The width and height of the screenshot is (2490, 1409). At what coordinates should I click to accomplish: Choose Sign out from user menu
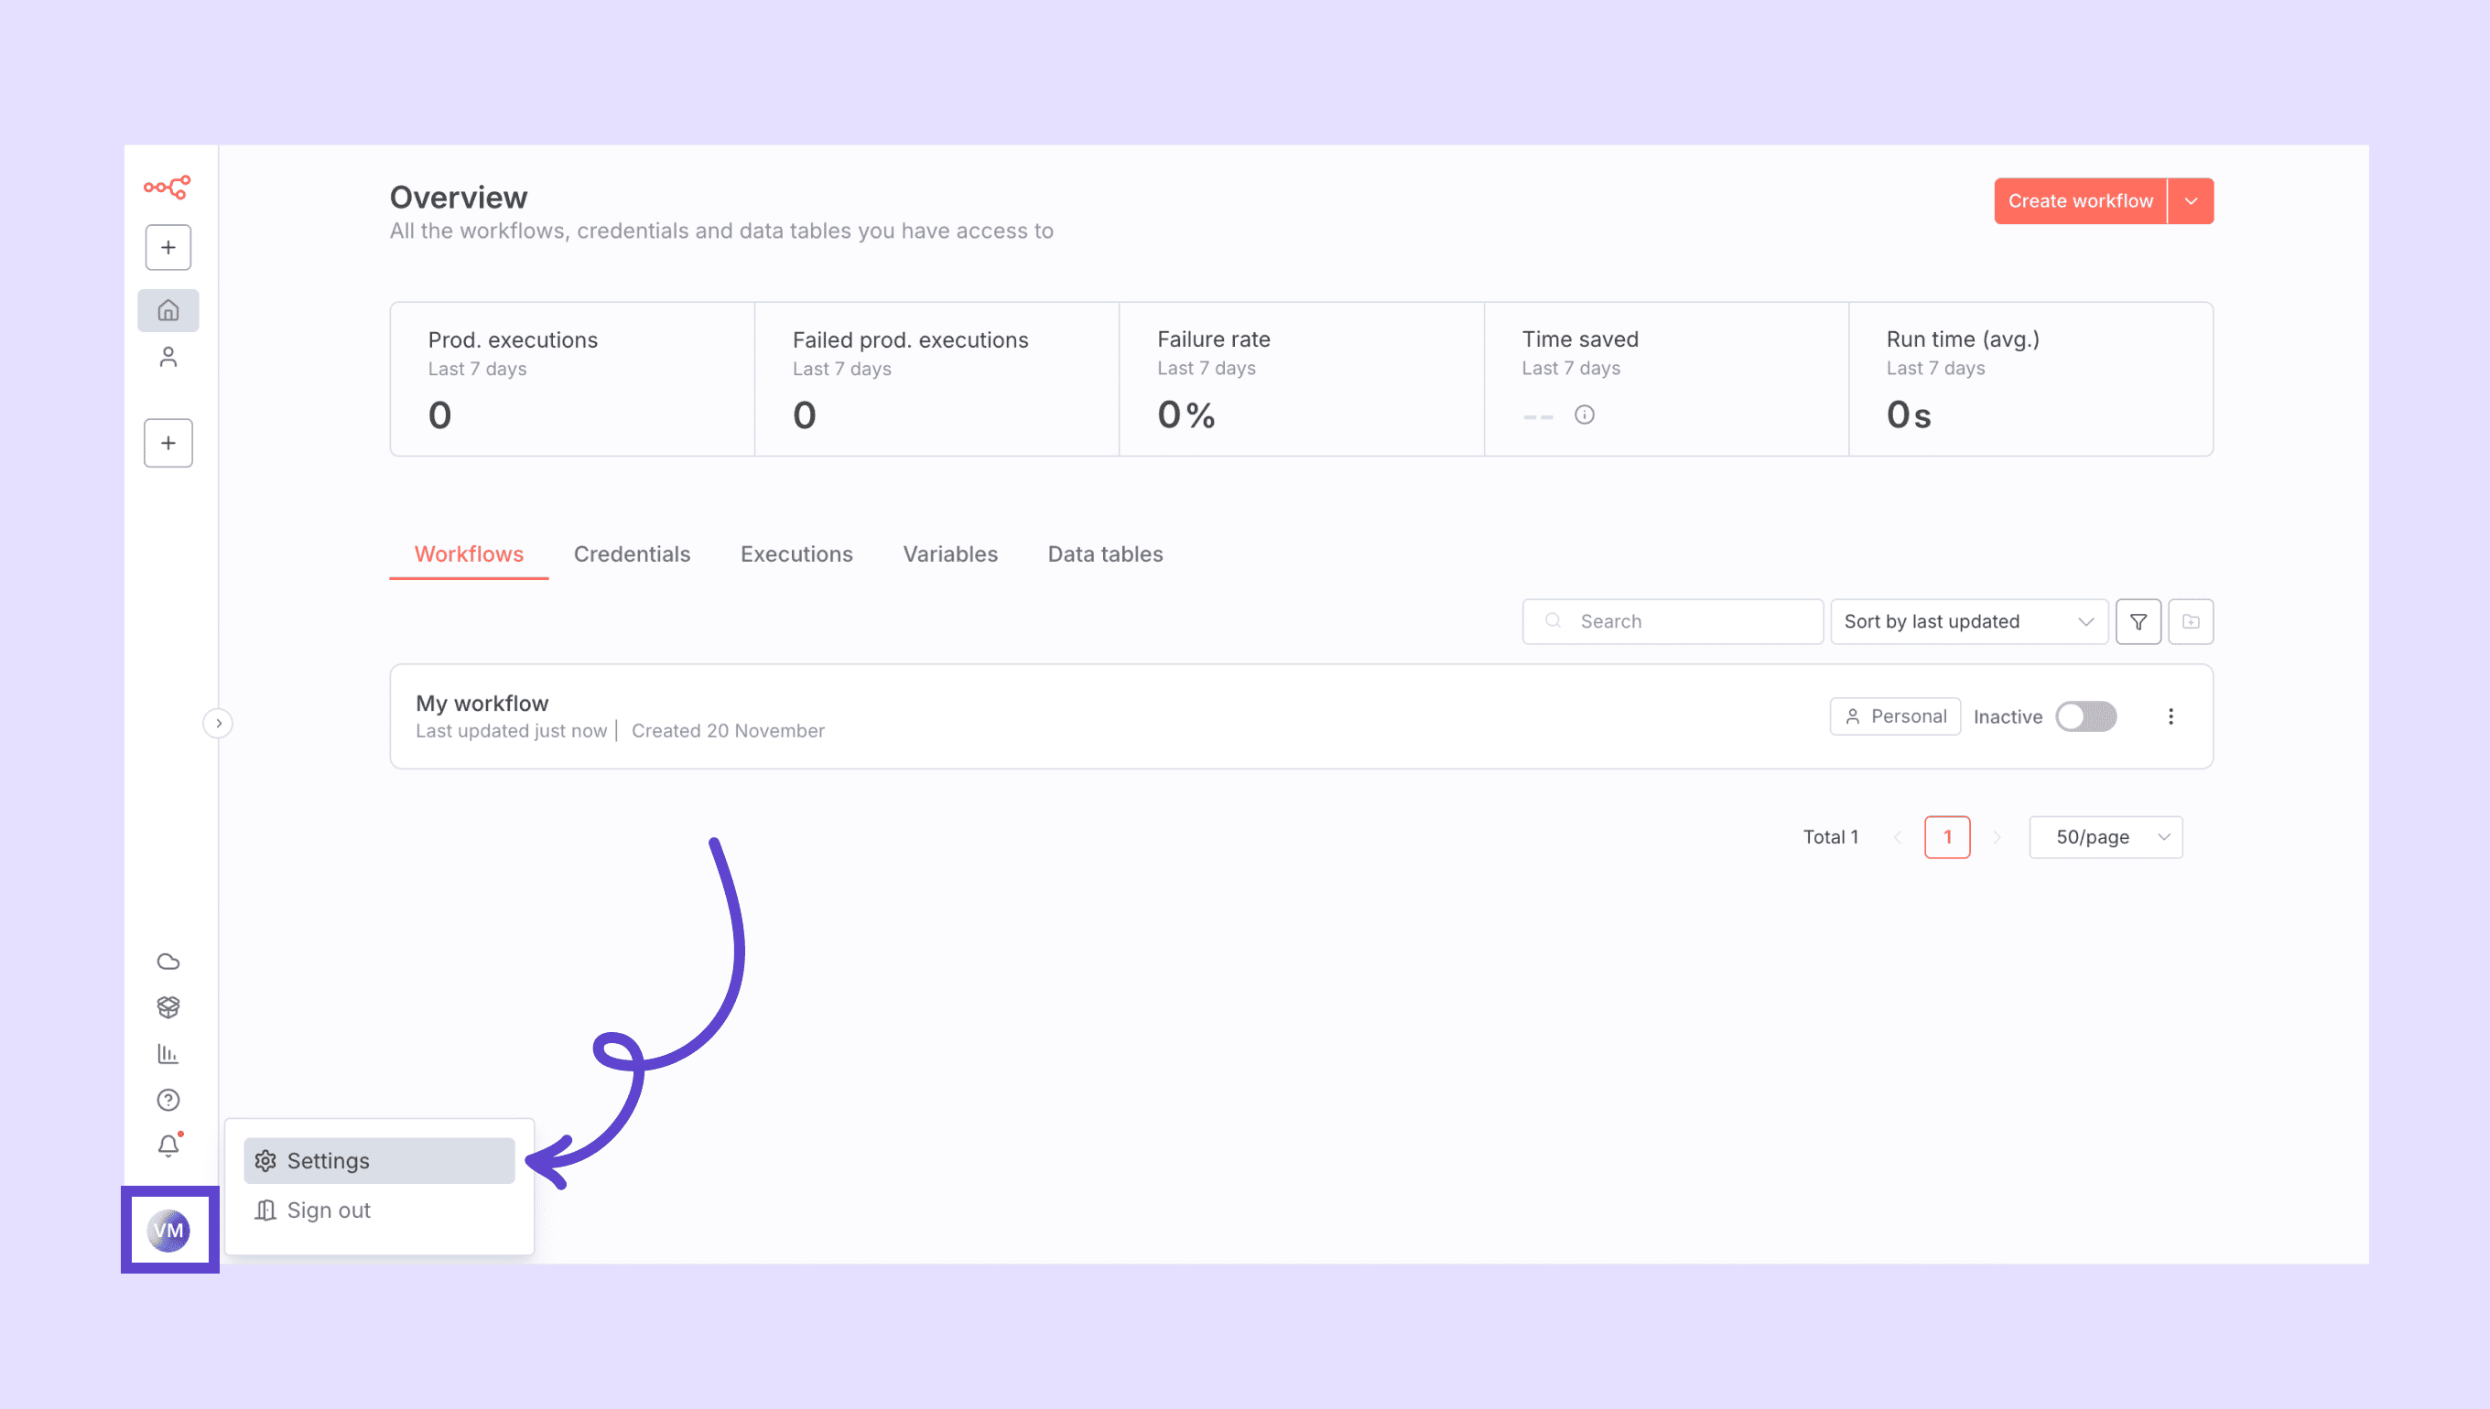[330, 1210]
